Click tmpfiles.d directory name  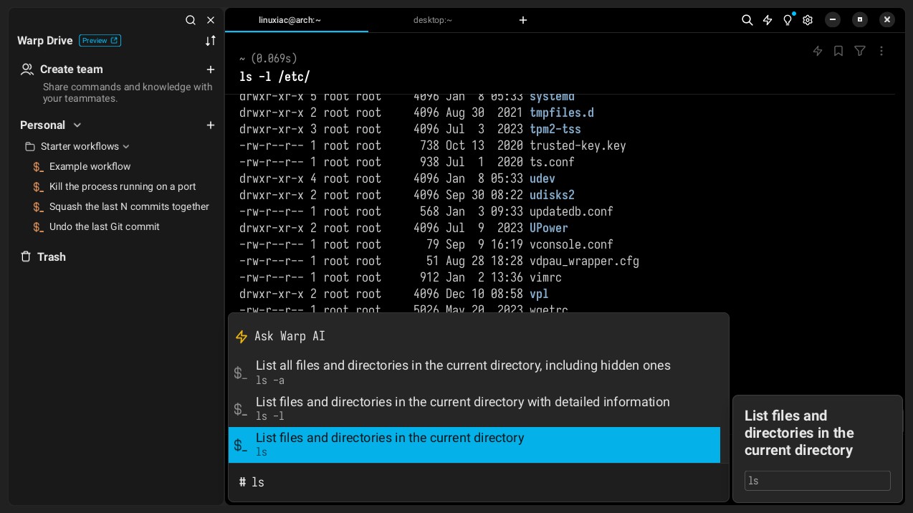pos(562,112)
